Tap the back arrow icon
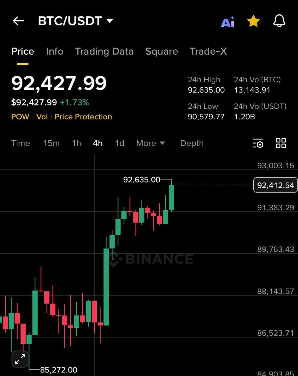 pos(18,21)
